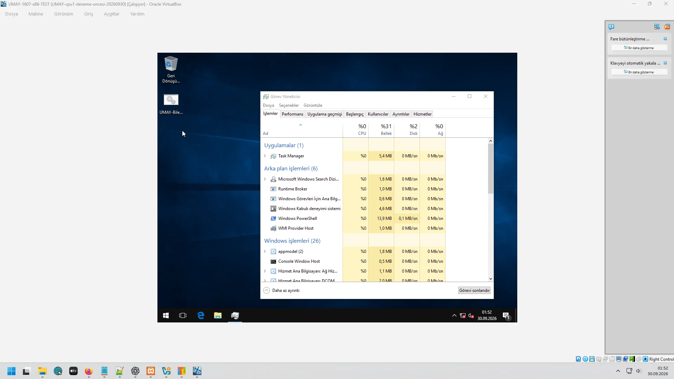The image size is (674, 379).
Task: Toggle notification sort order icon in VirtualBox panel
Action: [657, 27]
